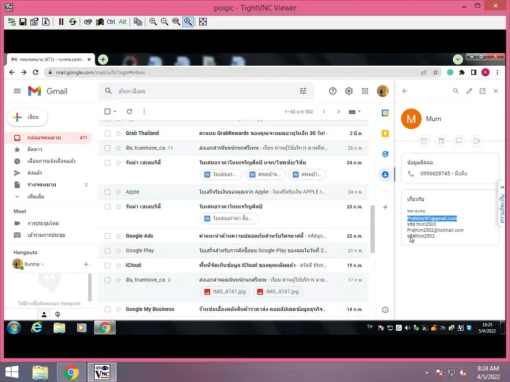
Task: Star the Grab Thailand email
Action: [x=119, y=133]
